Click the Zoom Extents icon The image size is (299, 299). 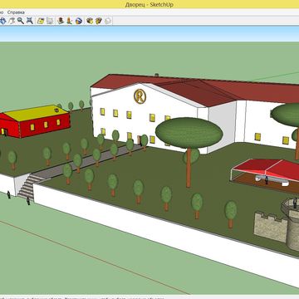tap(30, 21)
